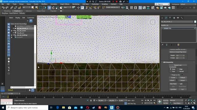Toggle visibility eye of mp_atp_sector
Viewport: 197px width, 110px height.
click(14, 31)
